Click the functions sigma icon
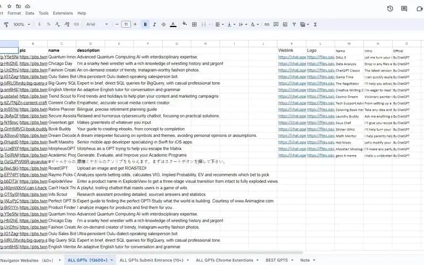The image size is (424, 265). click(315, 24)
